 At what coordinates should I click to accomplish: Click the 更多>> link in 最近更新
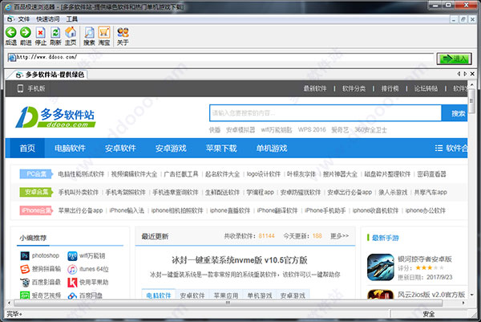pos(339,236)
